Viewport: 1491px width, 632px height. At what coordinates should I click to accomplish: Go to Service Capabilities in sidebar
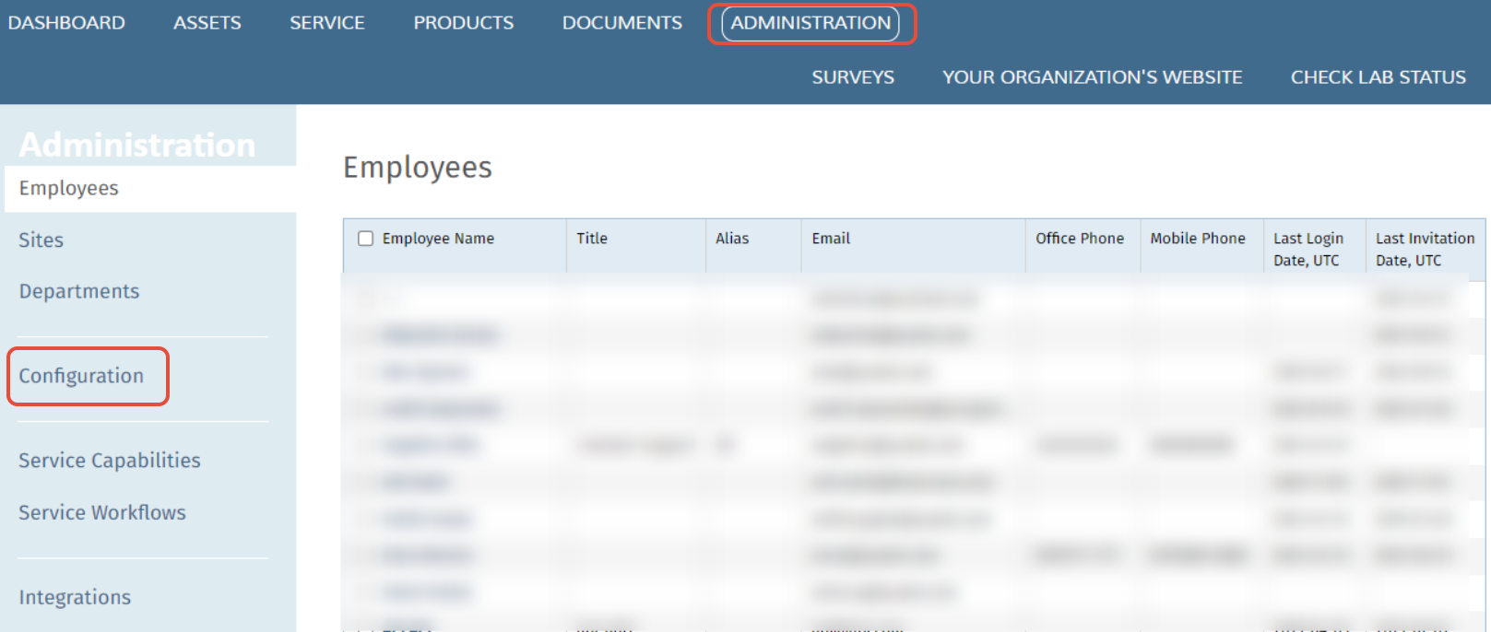(x=110, y=461)
